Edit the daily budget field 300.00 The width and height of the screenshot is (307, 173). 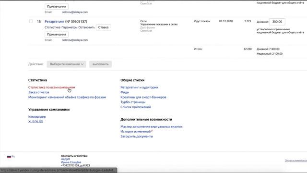277,22
